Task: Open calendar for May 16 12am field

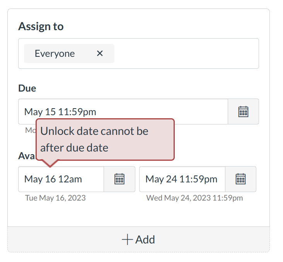Action: point(119,179)
